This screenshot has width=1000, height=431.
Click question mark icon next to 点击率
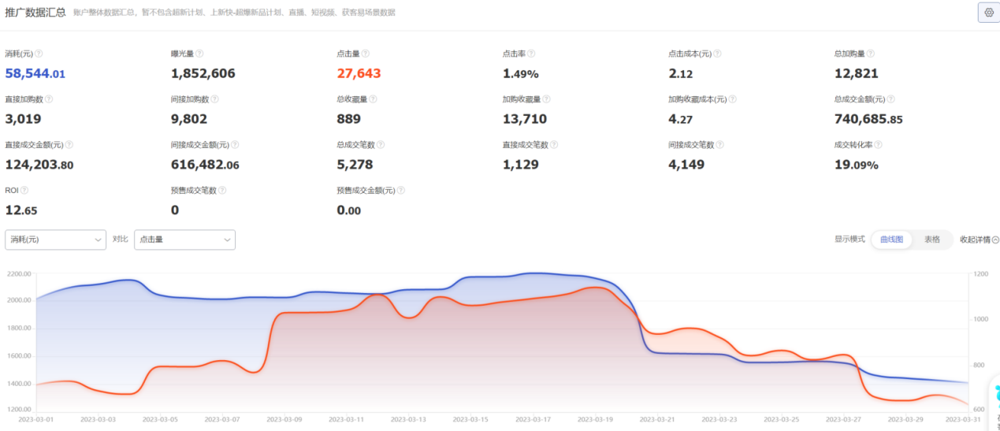click(531, 54)
